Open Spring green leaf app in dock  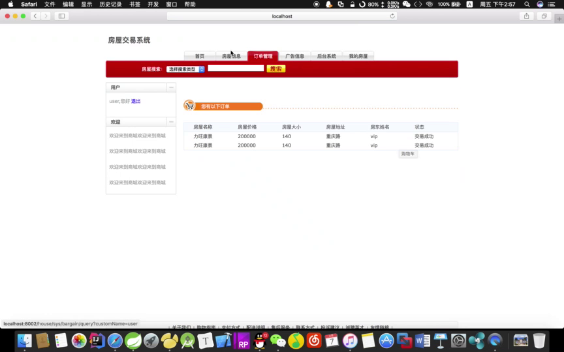(133, 340)
